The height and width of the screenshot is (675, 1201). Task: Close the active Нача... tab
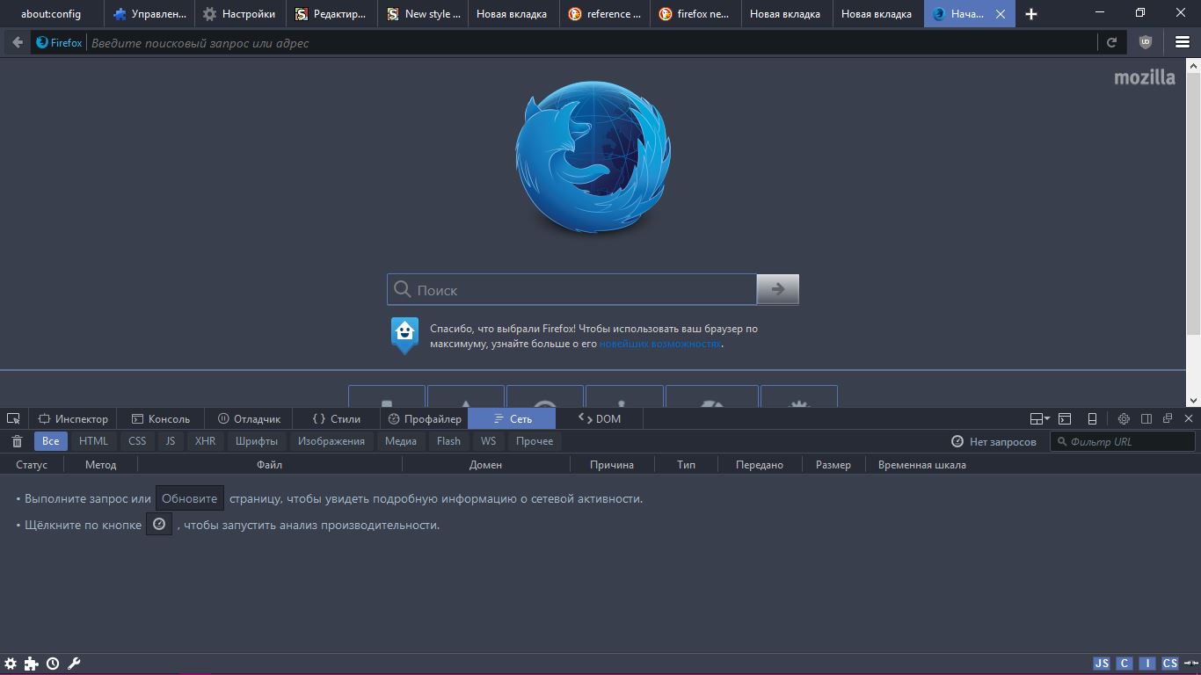pos(1000,14)
